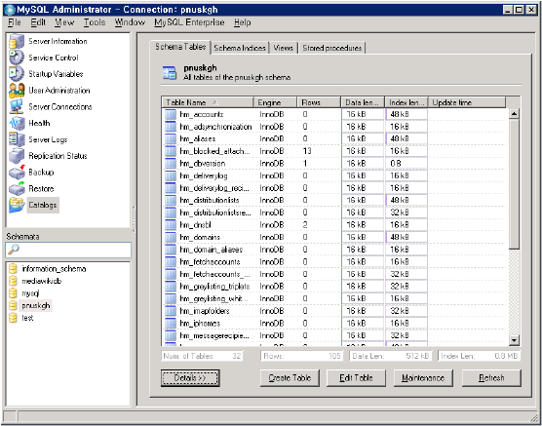Screen dimensions: 542x426
Task: Click the table list vertical scrollbar thumb
Action: point(514,184)
